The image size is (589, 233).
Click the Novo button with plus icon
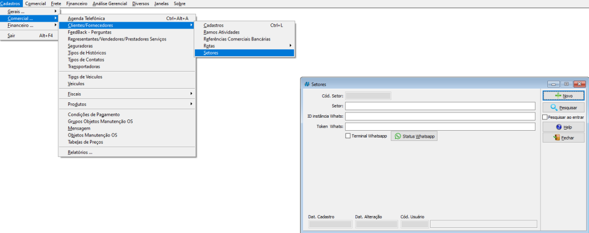point(563,96)
